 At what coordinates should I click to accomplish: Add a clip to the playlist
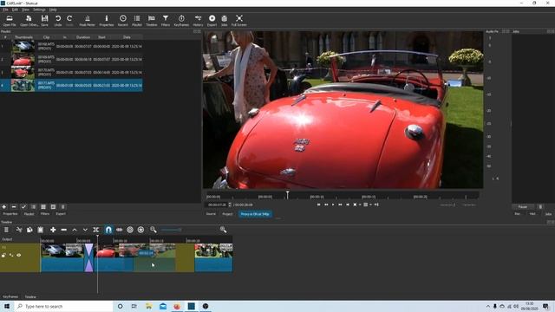(x=4, y=207)
